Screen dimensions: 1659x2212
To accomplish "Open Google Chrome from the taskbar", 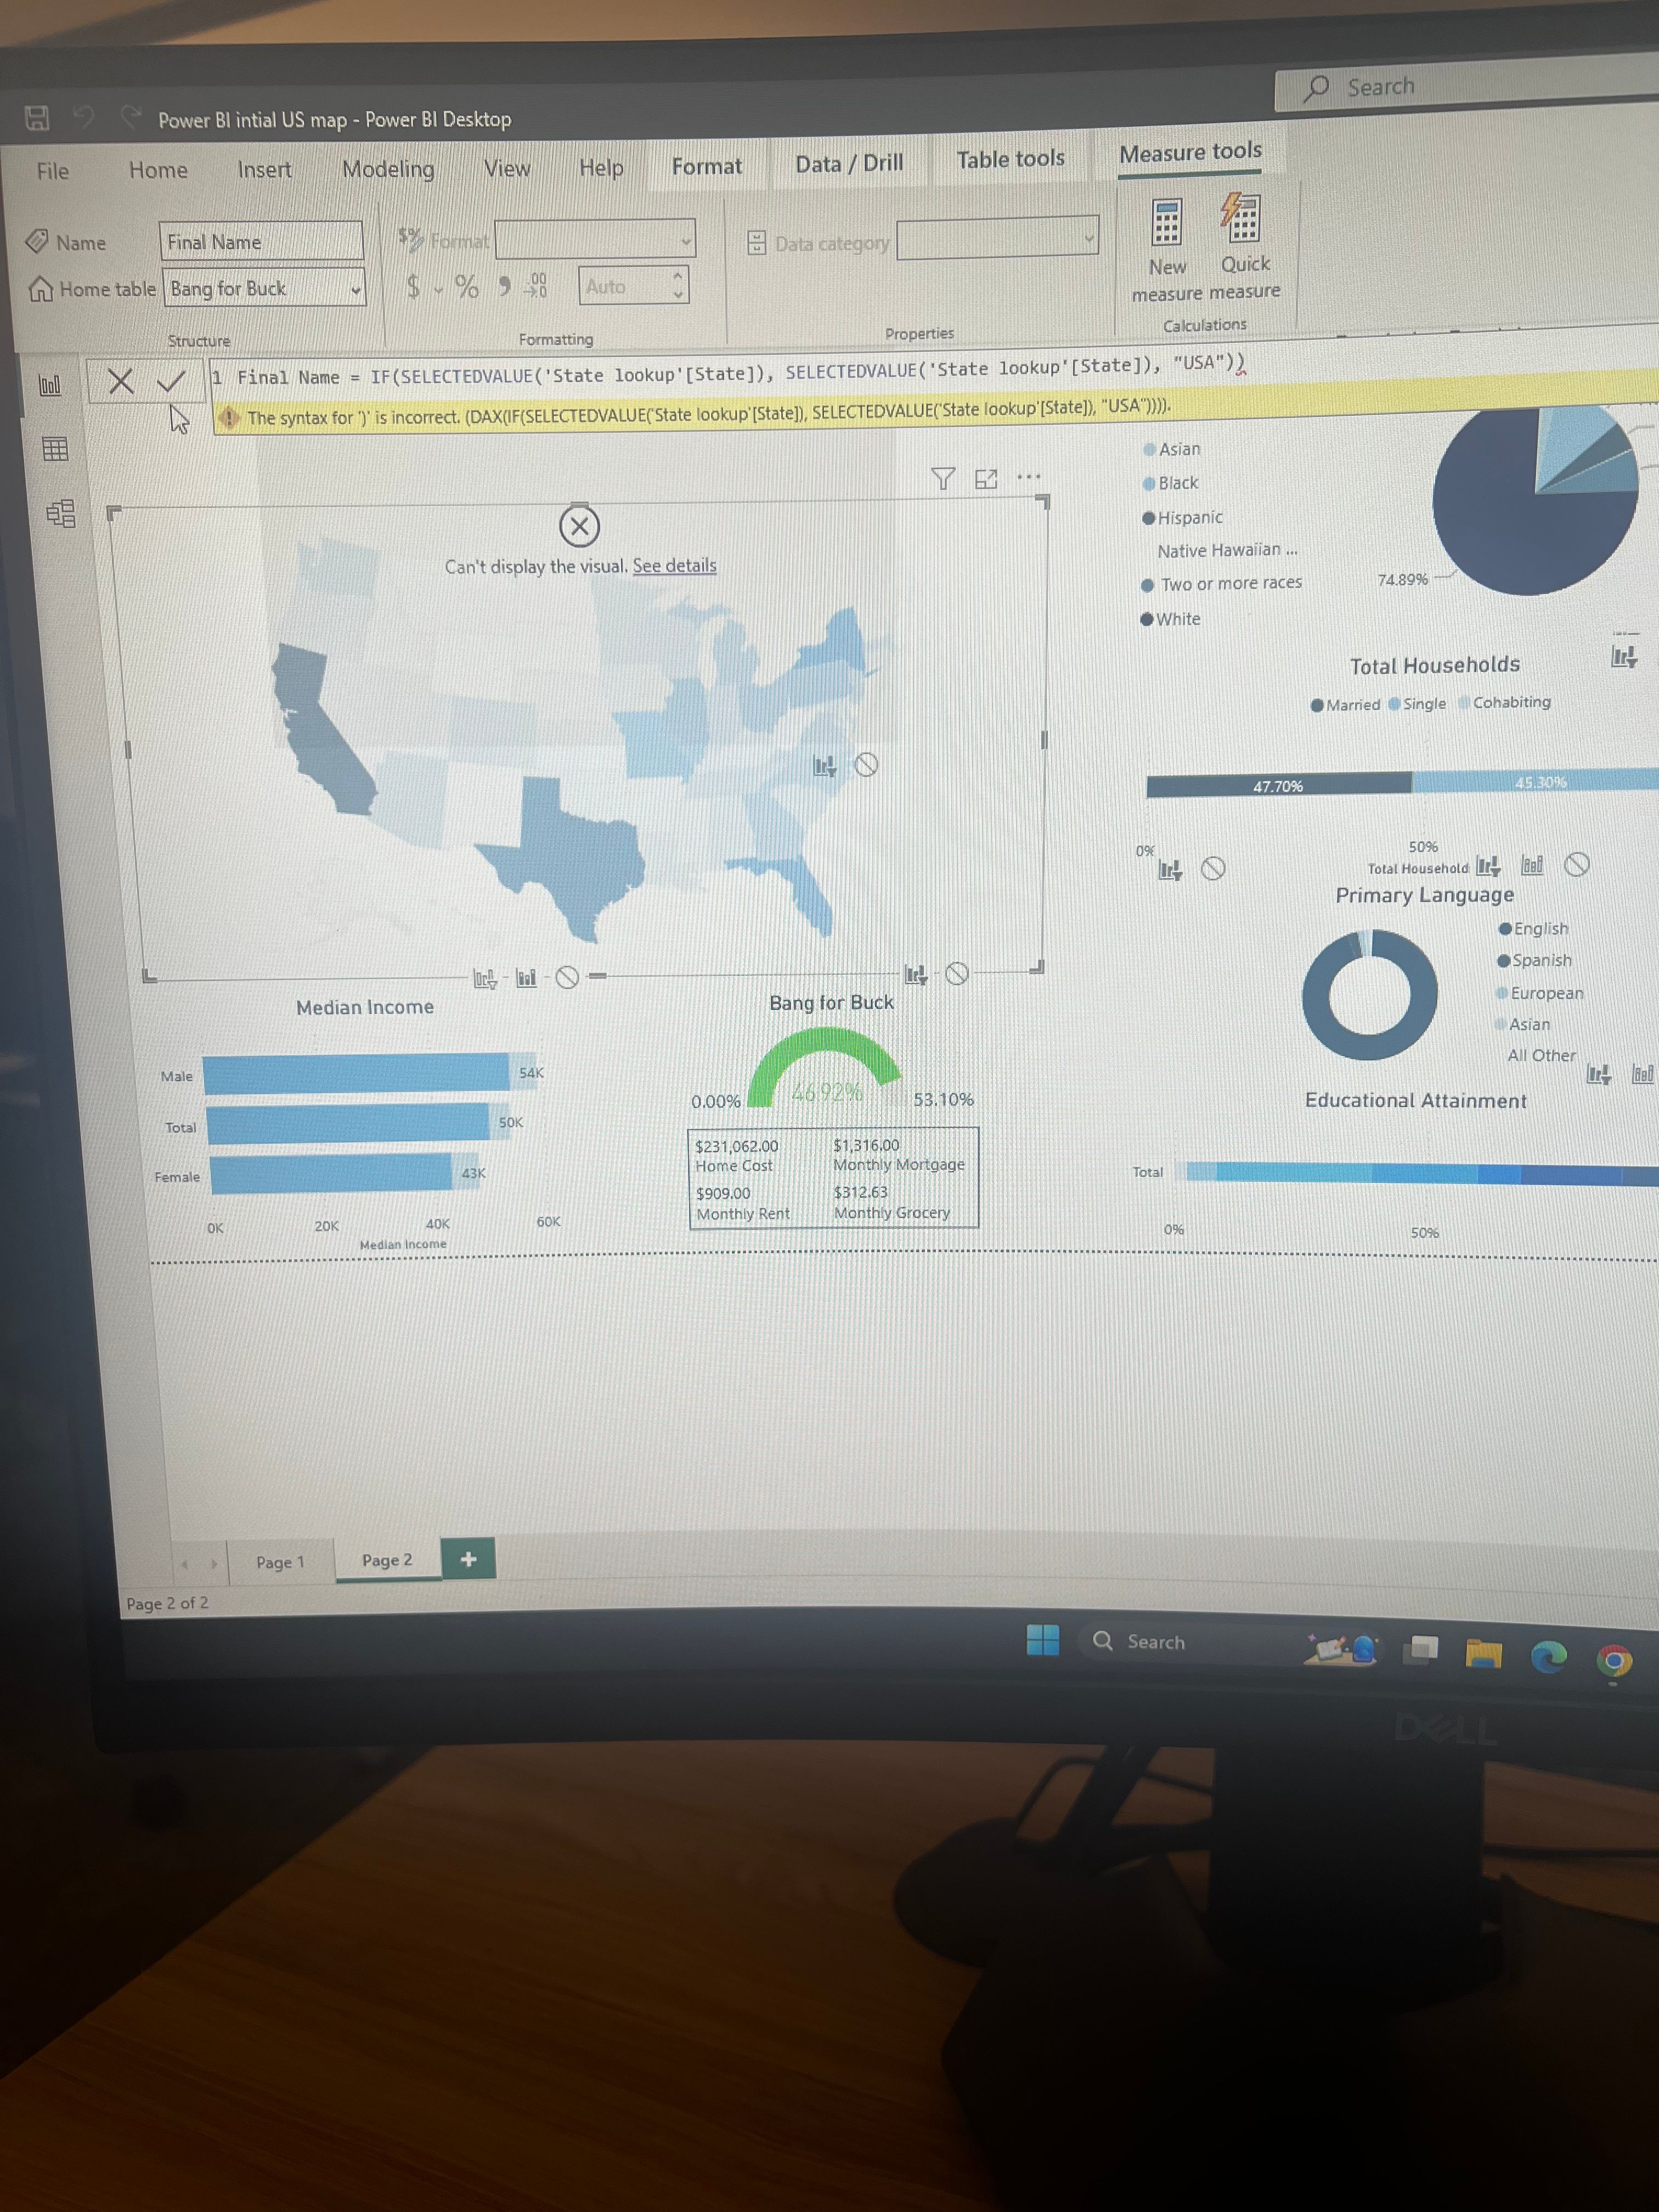I will click(x=1614, y=1661).
